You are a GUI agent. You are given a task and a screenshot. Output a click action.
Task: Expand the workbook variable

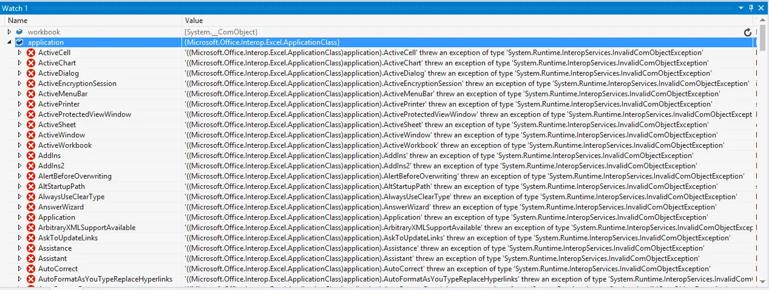pos(9,31)
